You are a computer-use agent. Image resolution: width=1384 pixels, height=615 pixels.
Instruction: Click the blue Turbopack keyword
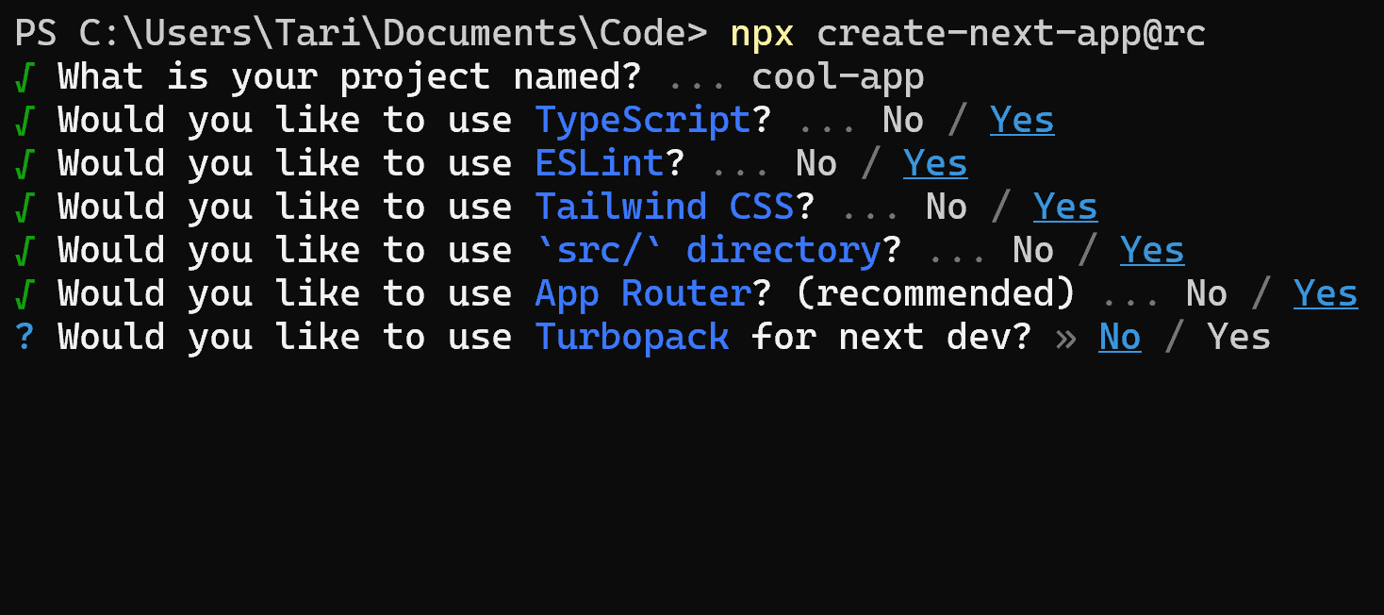click(x=633, y=338)
